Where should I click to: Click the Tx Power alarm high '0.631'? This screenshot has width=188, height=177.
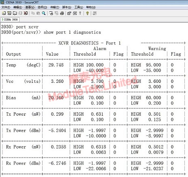(x=97, y=114)
